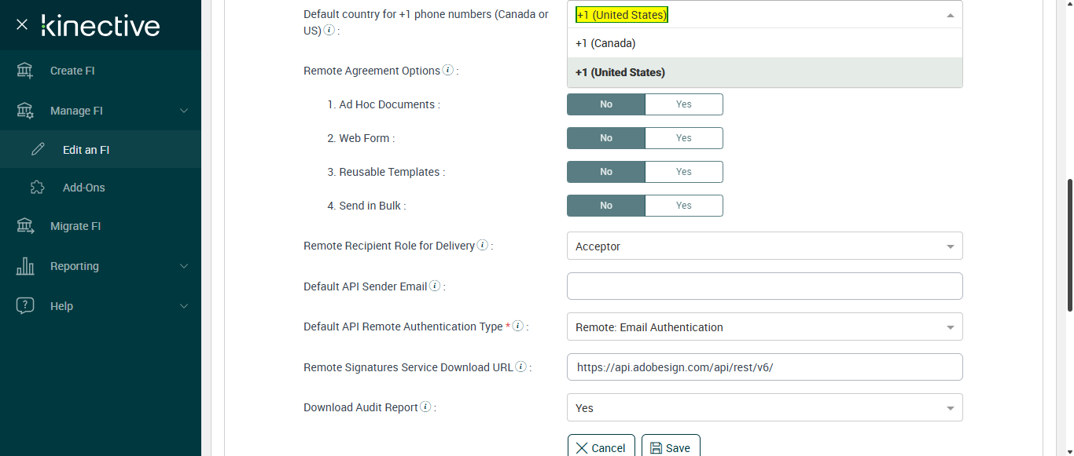Switch Send in Bulk to Yes
Image resolution: width=1074 pixels, height=456 pixels.
[x=683, y=206]
